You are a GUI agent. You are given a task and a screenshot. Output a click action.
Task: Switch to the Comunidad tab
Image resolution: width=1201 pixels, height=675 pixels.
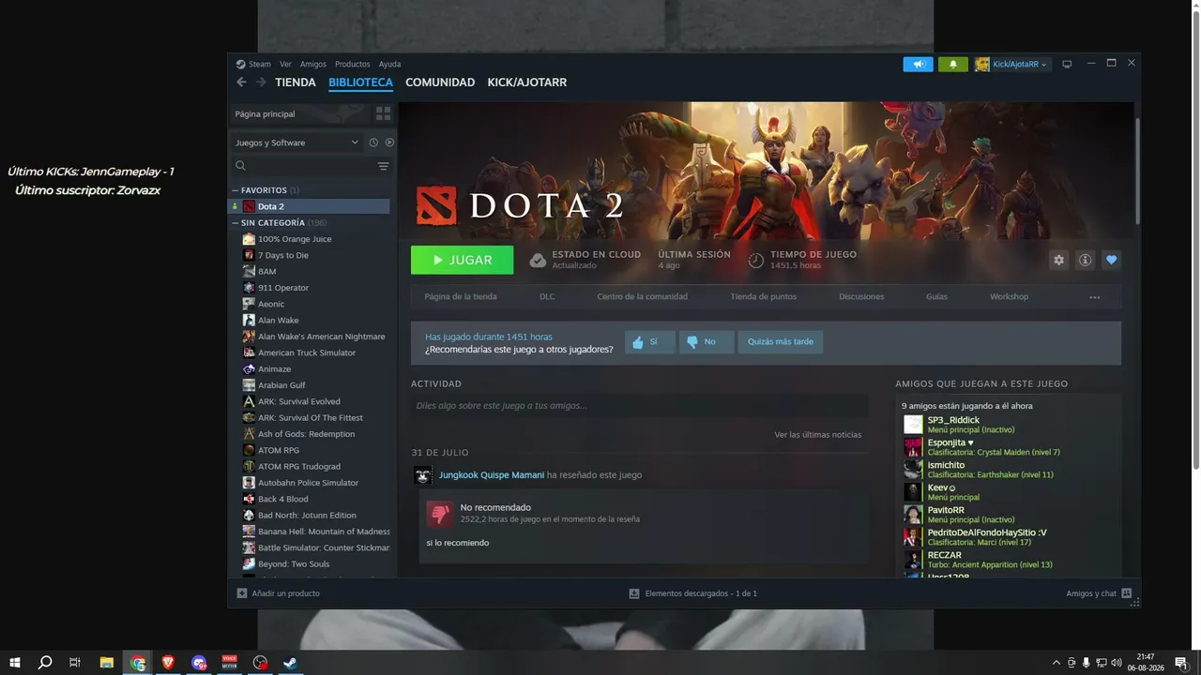[x=440, y=82]
